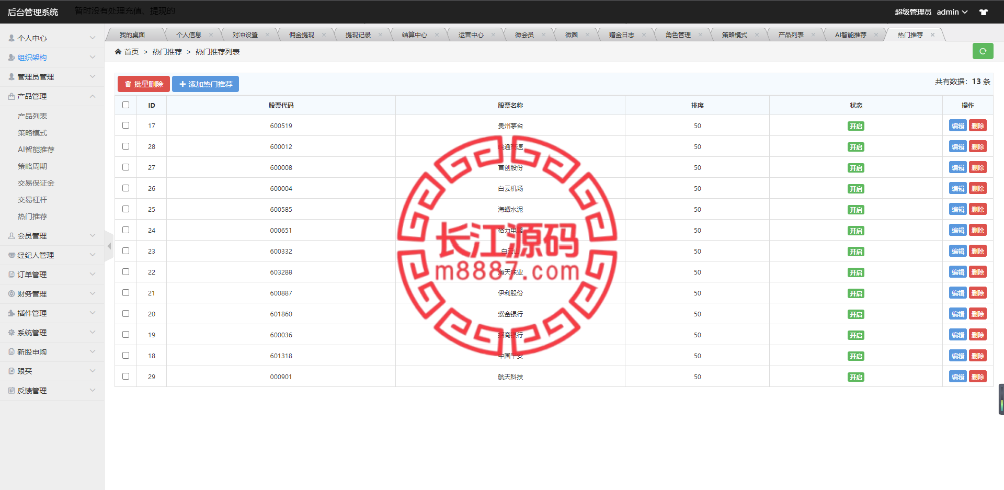Click the 紫金银行 stock name cell
The height and width of the screenshot is (490, 1004).
click(x=510, y=314)
